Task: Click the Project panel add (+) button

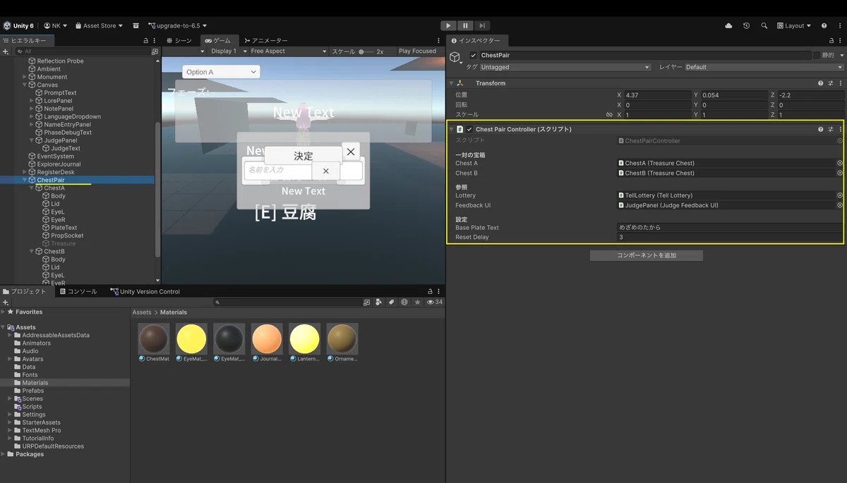Action: [x=6, y=302]
